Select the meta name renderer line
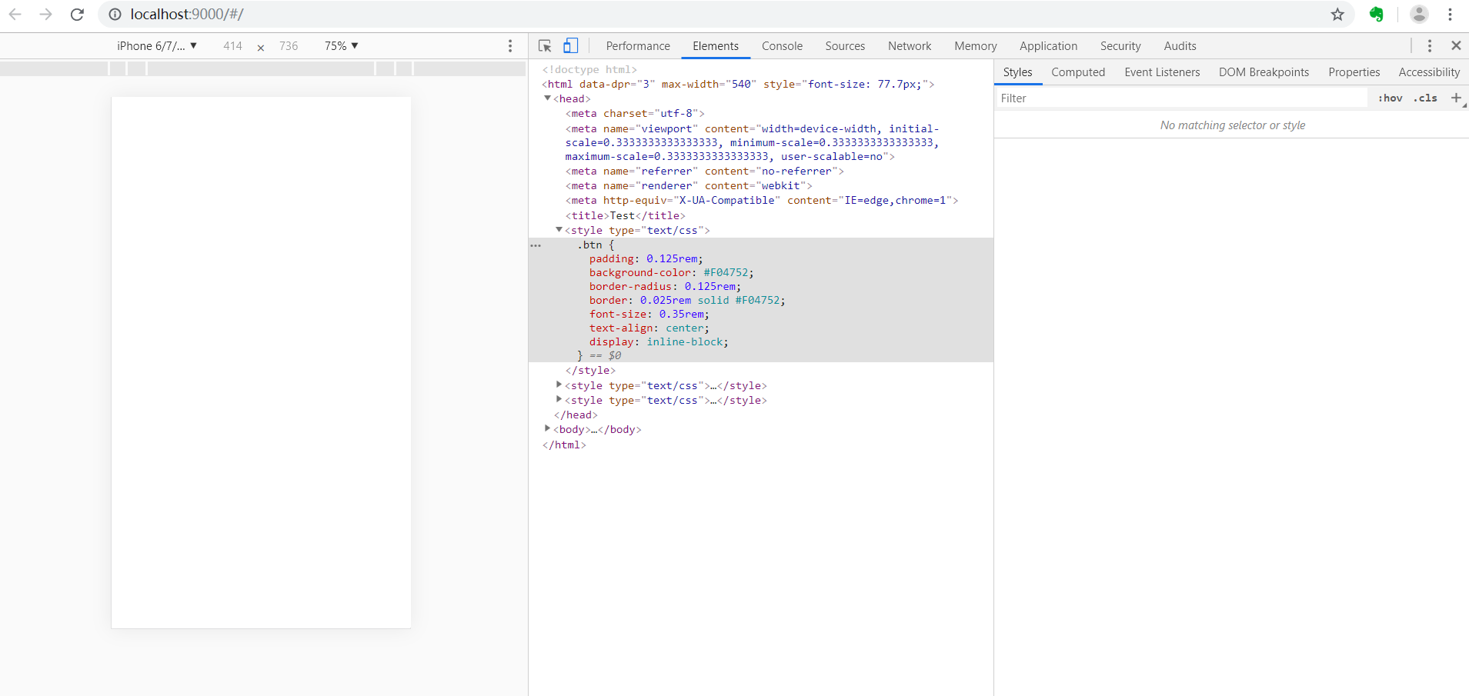 point(689,185)
